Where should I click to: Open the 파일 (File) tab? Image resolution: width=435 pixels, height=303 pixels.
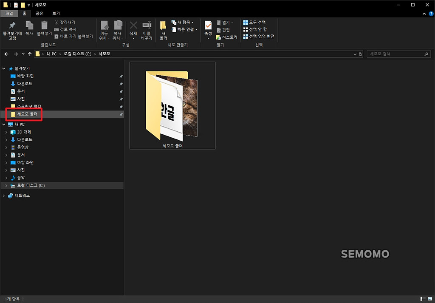[x=9, y=13]
